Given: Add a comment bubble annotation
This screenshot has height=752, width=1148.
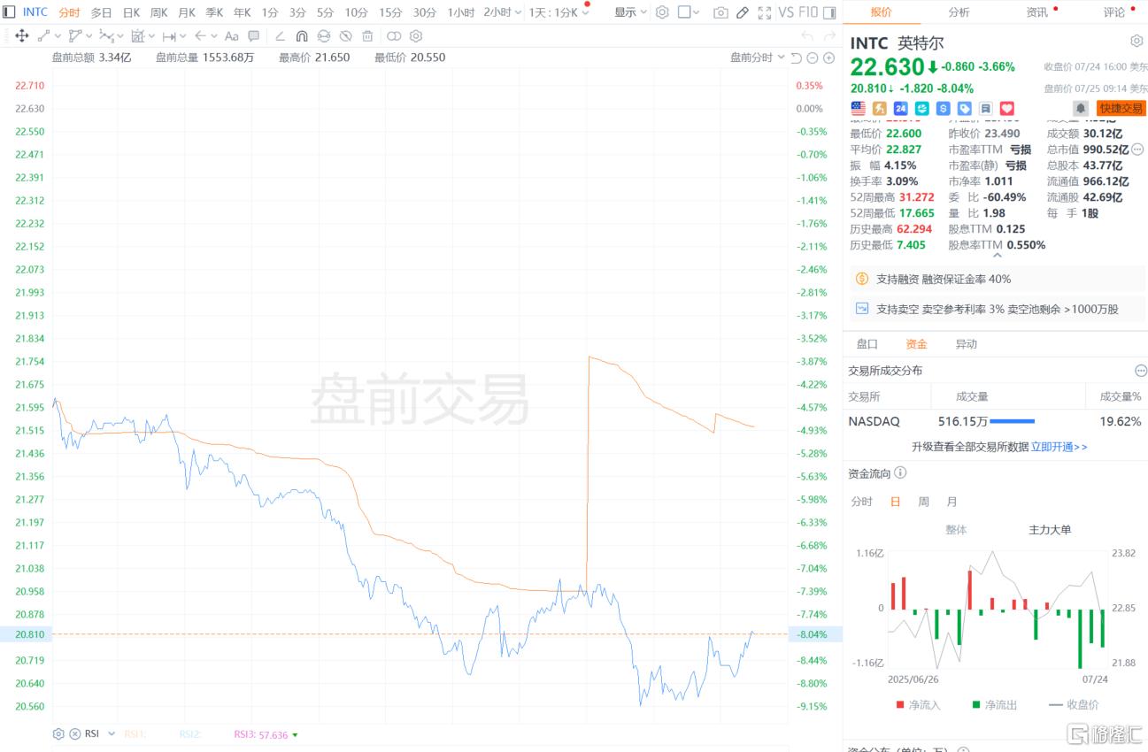Looking at the screenshot, I should click(x=253, y=36).
